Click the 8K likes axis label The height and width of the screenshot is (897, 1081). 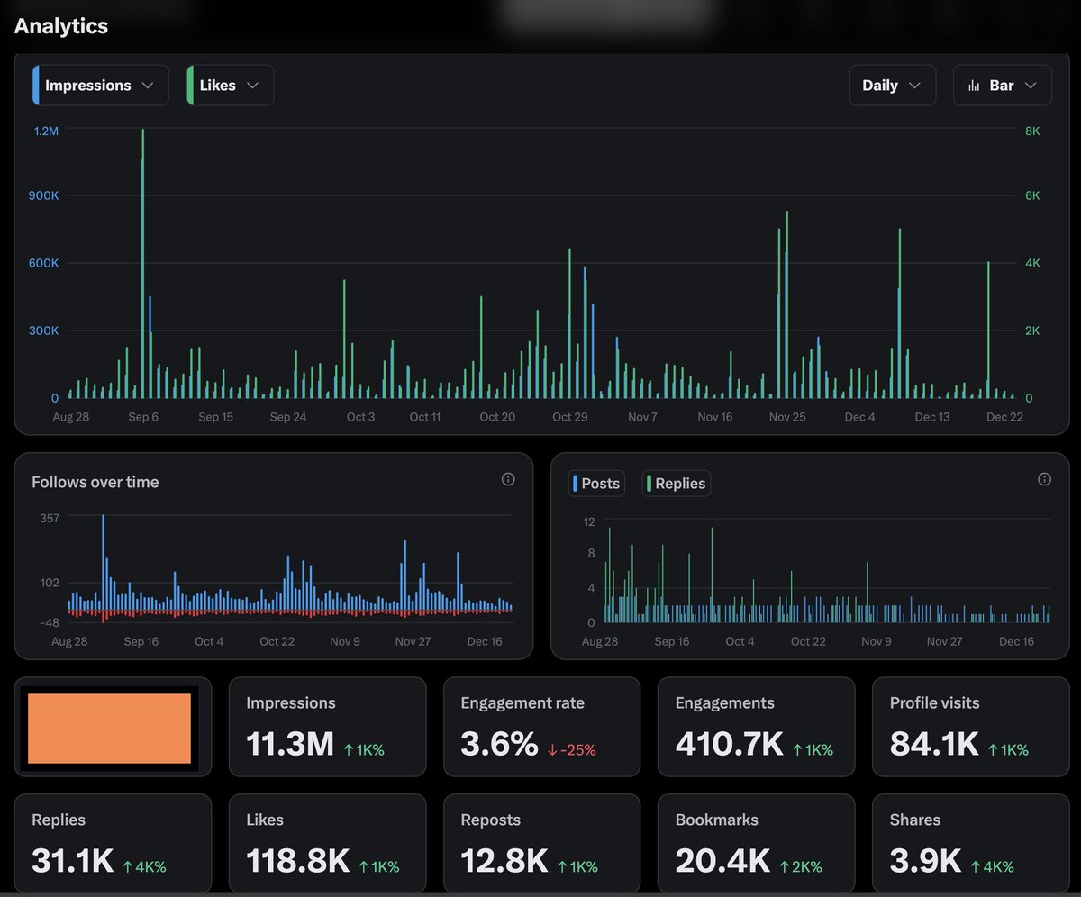point(1032,131)
